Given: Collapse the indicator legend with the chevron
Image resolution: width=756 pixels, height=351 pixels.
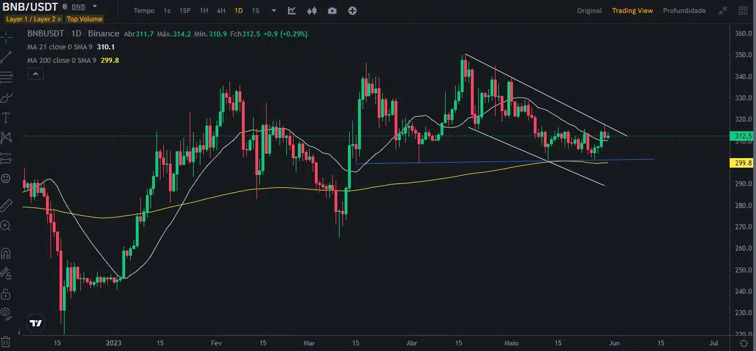Looking at the screenshot, I should pyautogui.click(x=35, y=73).
